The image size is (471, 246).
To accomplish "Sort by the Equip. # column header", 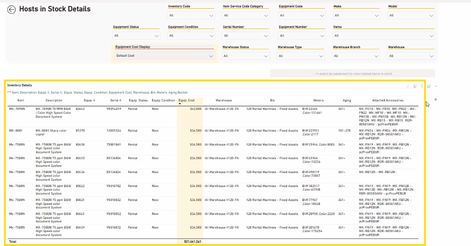I will [89, 100].
